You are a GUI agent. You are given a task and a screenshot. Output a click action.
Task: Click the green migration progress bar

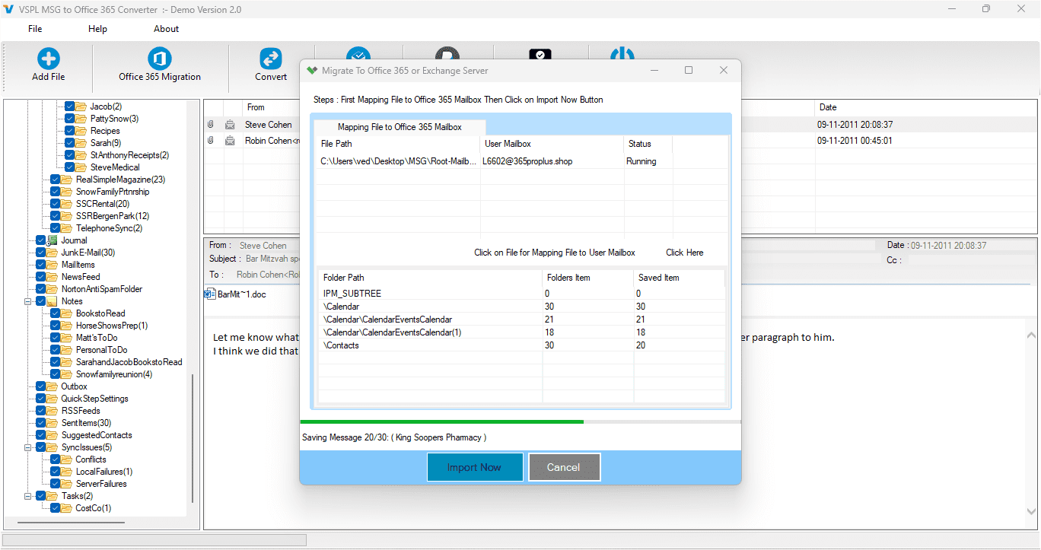coord(442,421)
